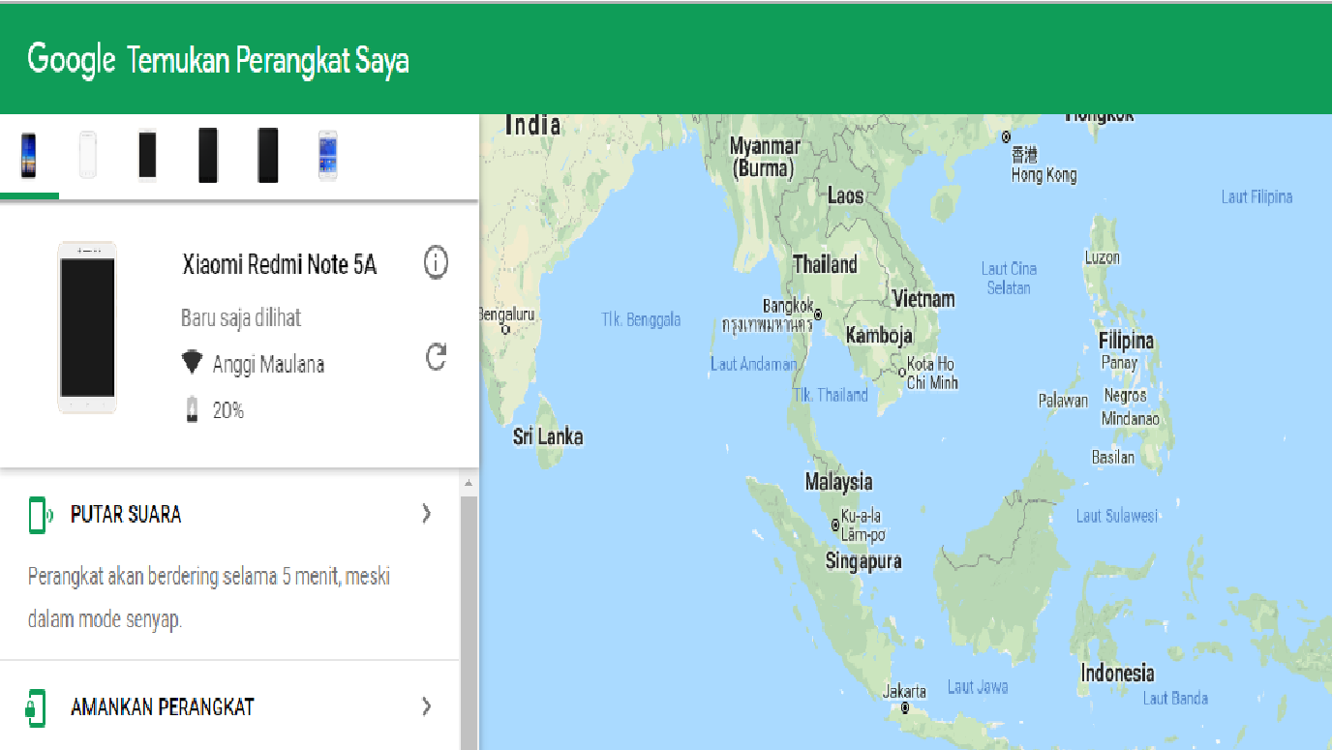1332x750 pixels.
Task: Click the Vietnam label on map
Action: [x=923, y=299]
